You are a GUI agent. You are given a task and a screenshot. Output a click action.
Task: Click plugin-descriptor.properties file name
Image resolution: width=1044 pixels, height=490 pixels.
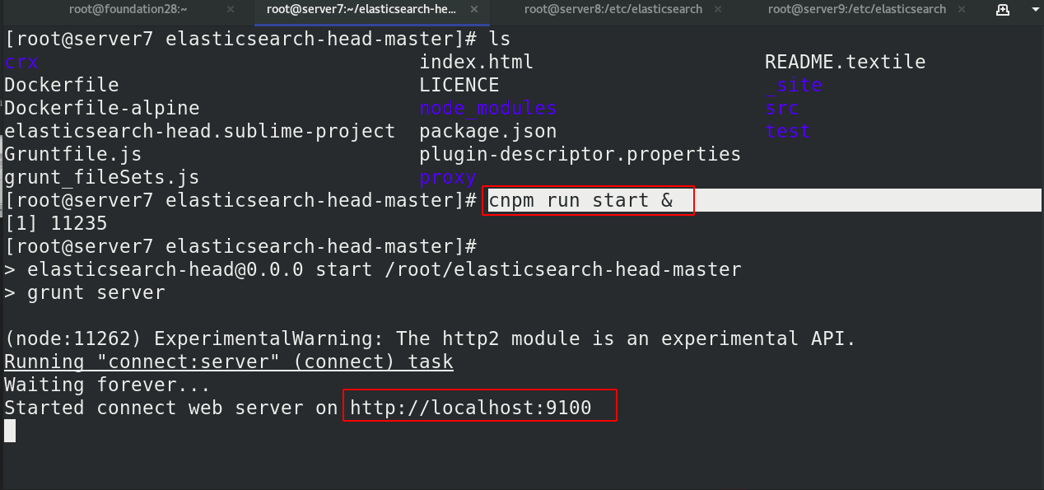coord(580,155)
